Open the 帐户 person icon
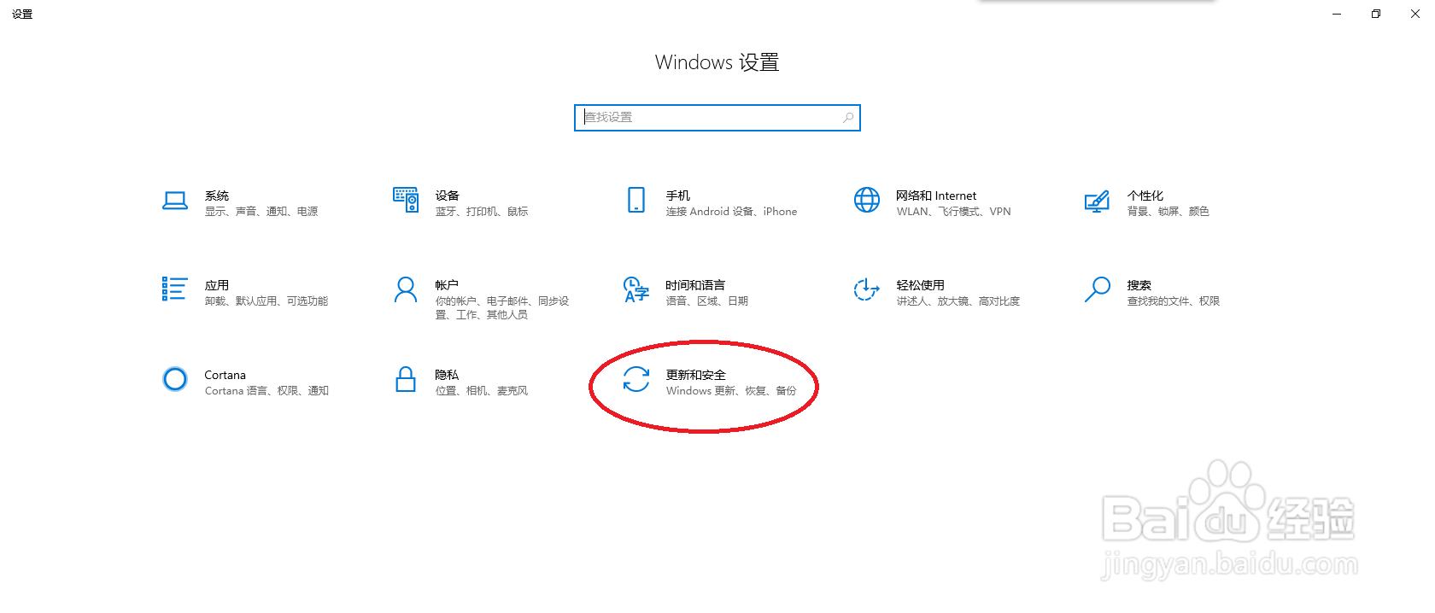Screen dimensions: 1435x613 tap(406, 289)
